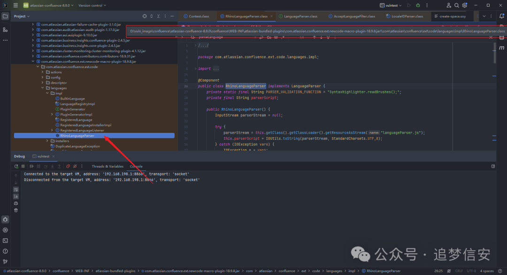Toggle Words option in find bar
This screenshot has width=507, height=275.
[276, 38]
